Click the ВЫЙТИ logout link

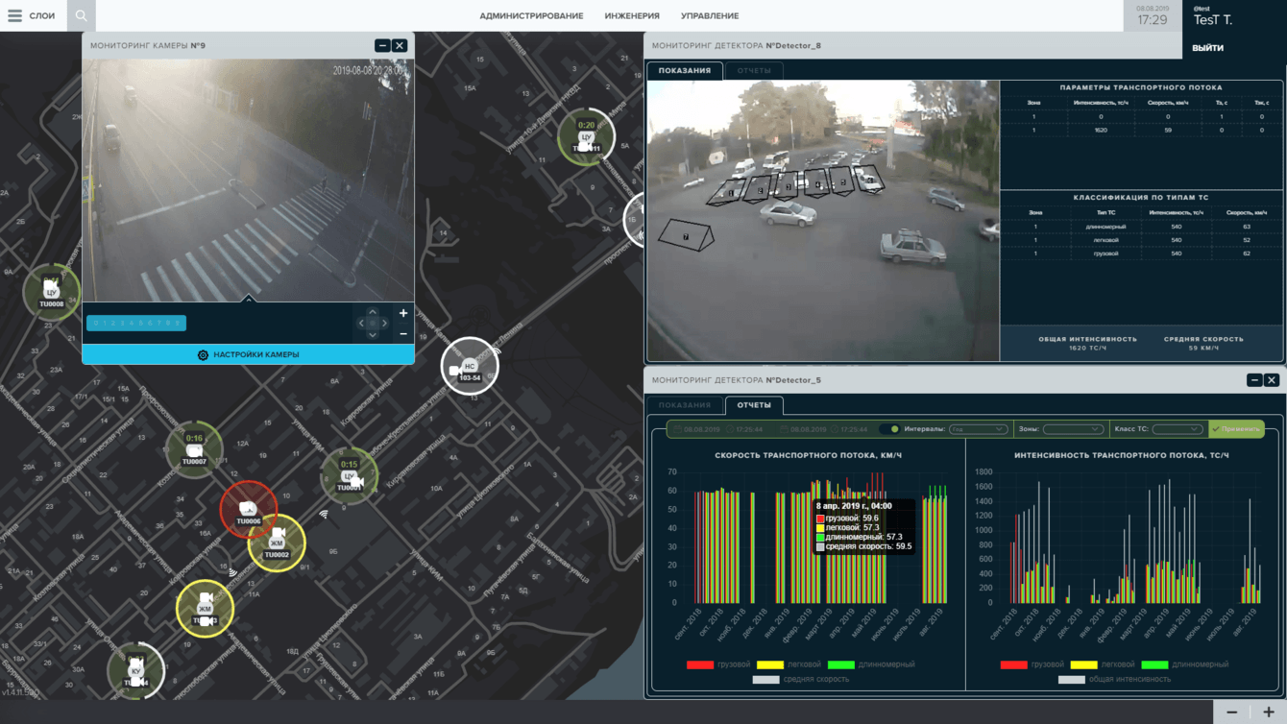pos(1208,48)
